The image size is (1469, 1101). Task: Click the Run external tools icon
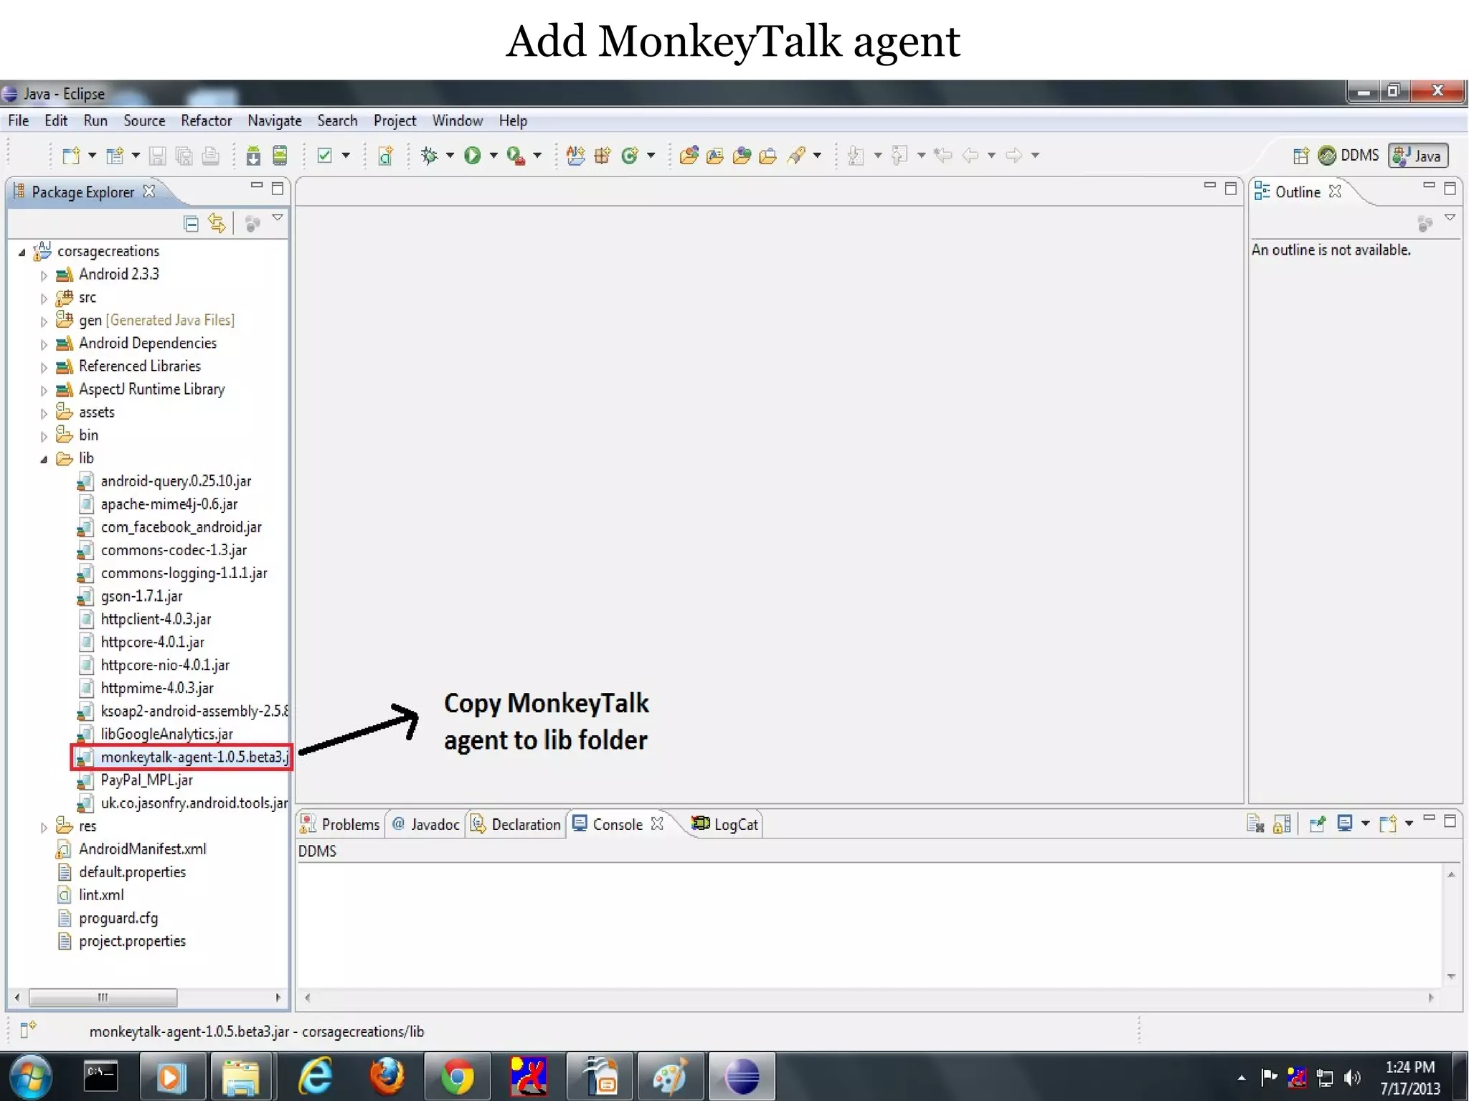coord(516,156)
